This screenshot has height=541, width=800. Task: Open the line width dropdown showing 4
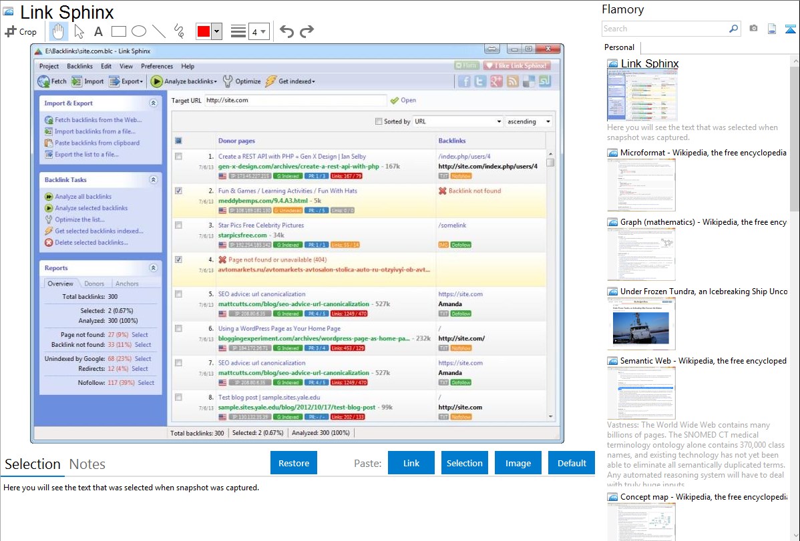(x=258, y=31)
